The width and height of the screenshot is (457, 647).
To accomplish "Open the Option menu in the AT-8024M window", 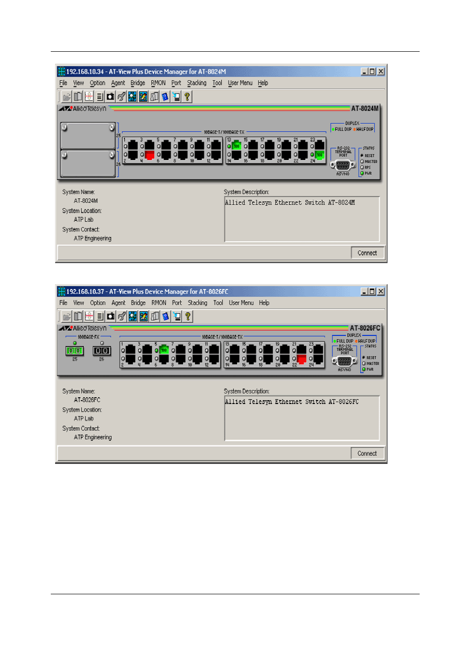I will pos(97,83).
